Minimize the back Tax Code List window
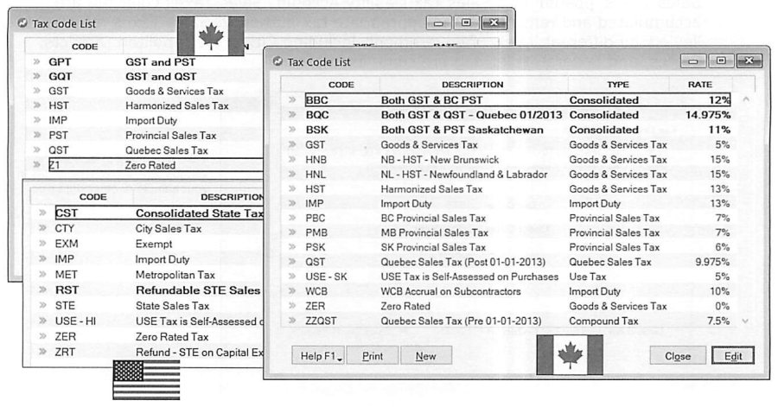The height and width of the screenshot is (407, 778). point(438,22)
